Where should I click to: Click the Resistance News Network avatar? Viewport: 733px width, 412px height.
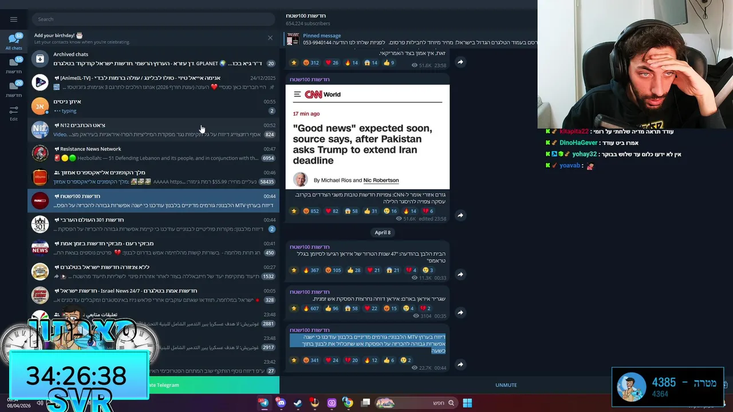pyautogui.click(x=40, y=153)
